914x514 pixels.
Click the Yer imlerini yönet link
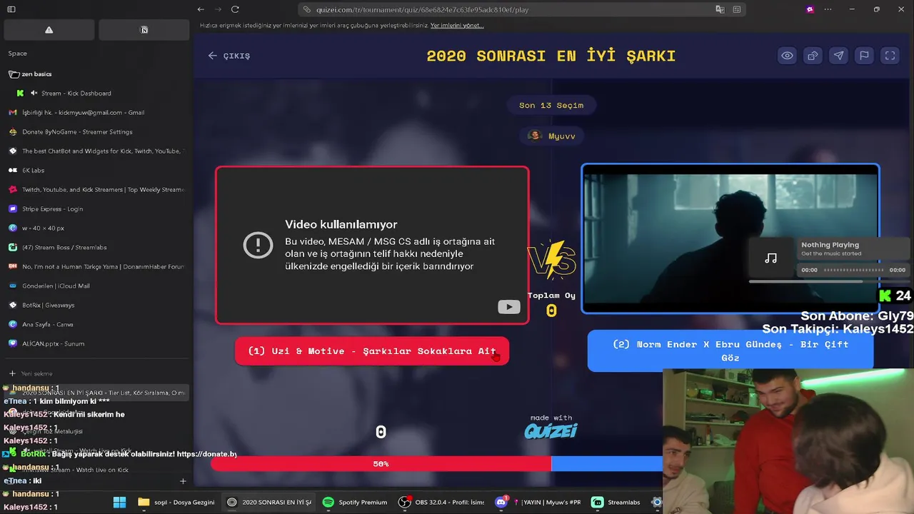[x=457, y=26]
